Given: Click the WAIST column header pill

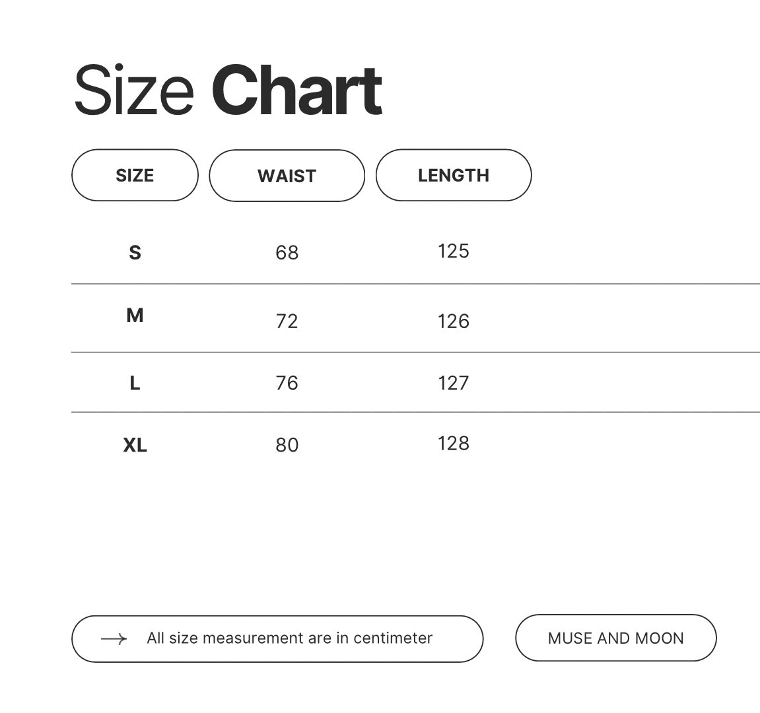Looking at the screenshot, I should pyautogui.click(x=287, y=176).
